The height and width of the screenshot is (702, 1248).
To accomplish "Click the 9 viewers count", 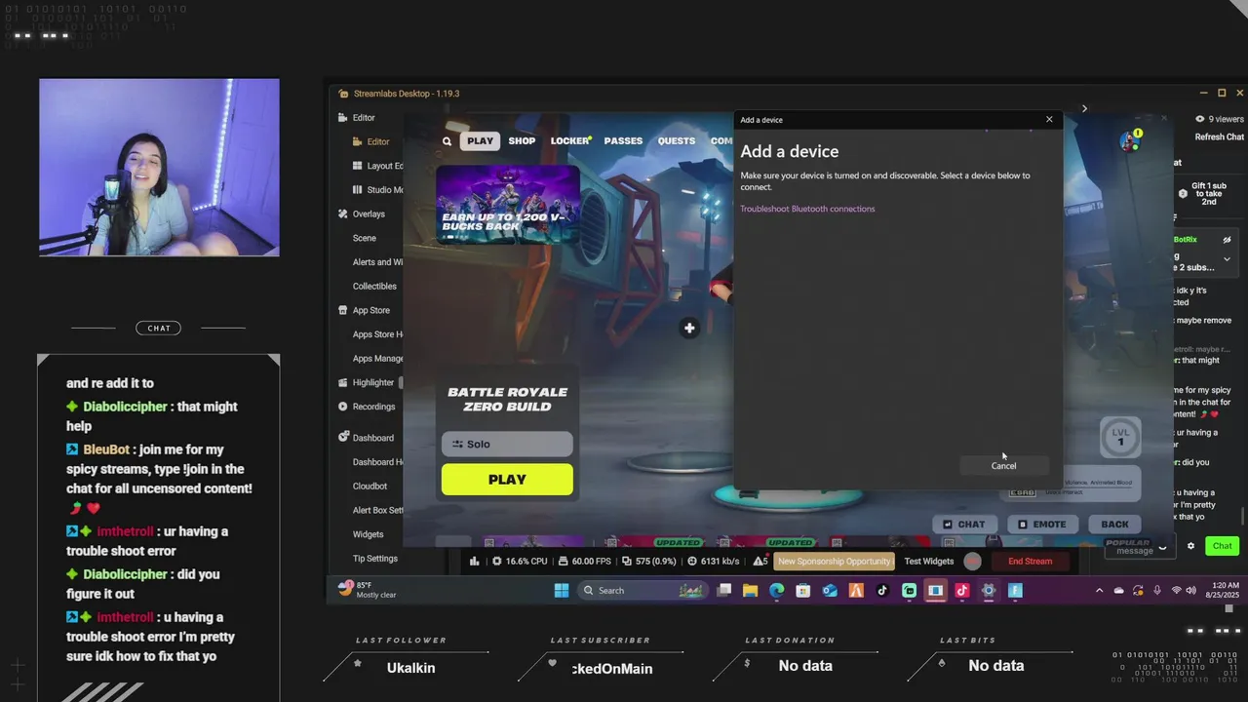I will (x=1219, y=119).
